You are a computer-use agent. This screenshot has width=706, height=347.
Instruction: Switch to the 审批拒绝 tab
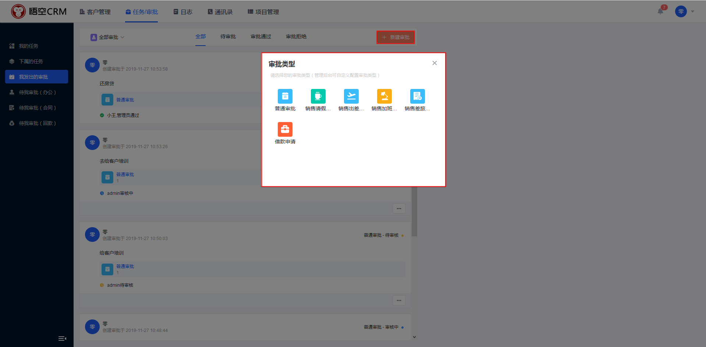click(296, 37)
